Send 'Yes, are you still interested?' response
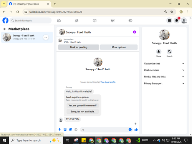 pyautogui.click(x=83, y=106)
